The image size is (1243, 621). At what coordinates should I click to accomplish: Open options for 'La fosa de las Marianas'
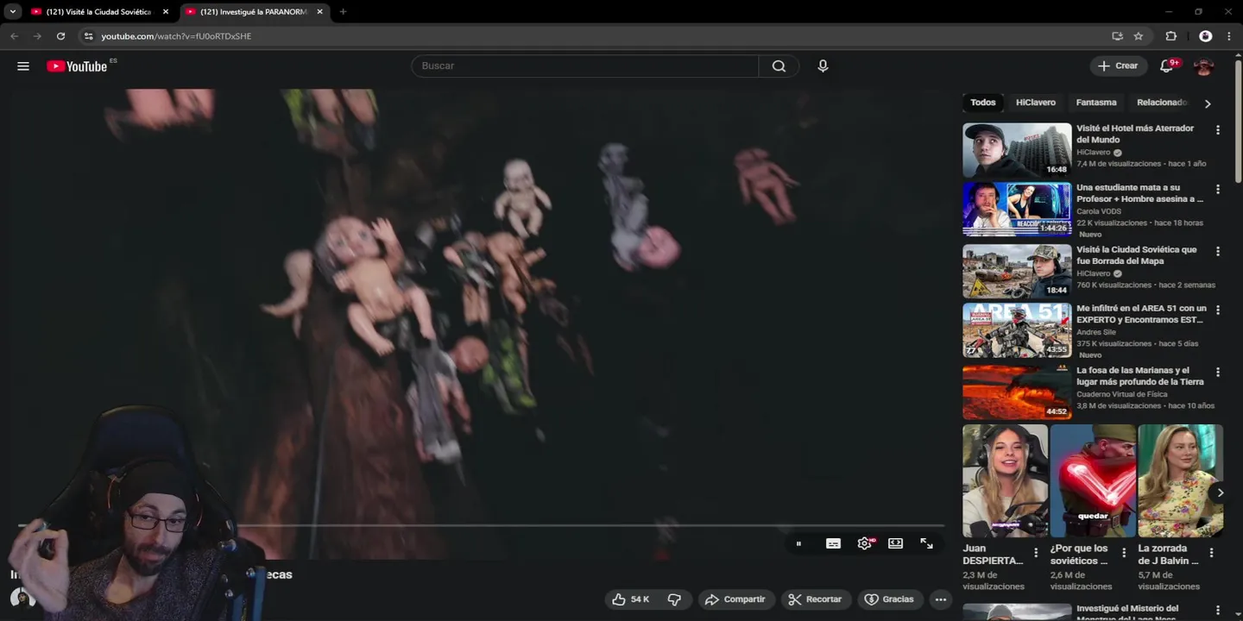(1218, 373)
